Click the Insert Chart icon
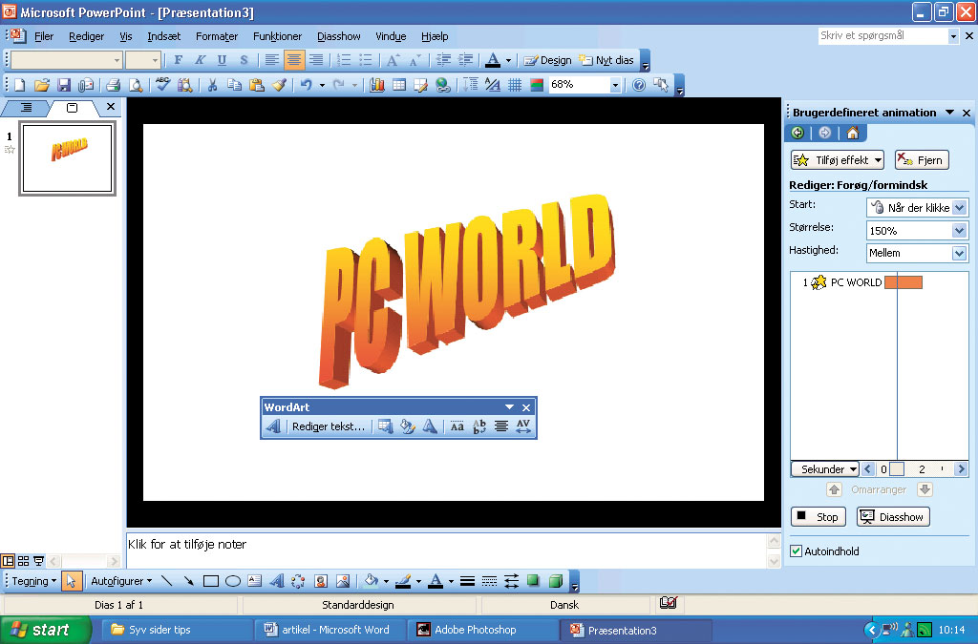 (x=377, y=85)
